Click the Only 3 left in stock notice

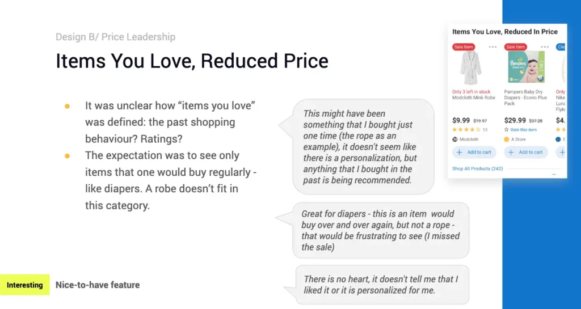tap(471, 91)
